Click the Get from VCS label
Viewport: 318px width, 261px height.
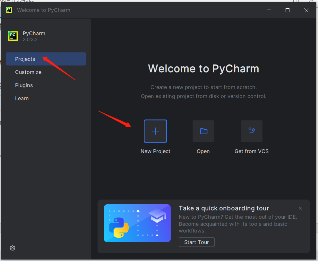click(252, 151)
